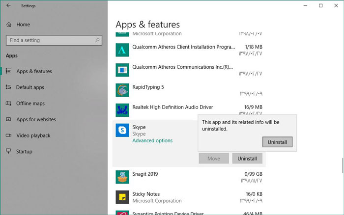Click the 1/18 MB size of Qualcomm Client
Viewport: 344px width, 215px height.
point(254,47)
